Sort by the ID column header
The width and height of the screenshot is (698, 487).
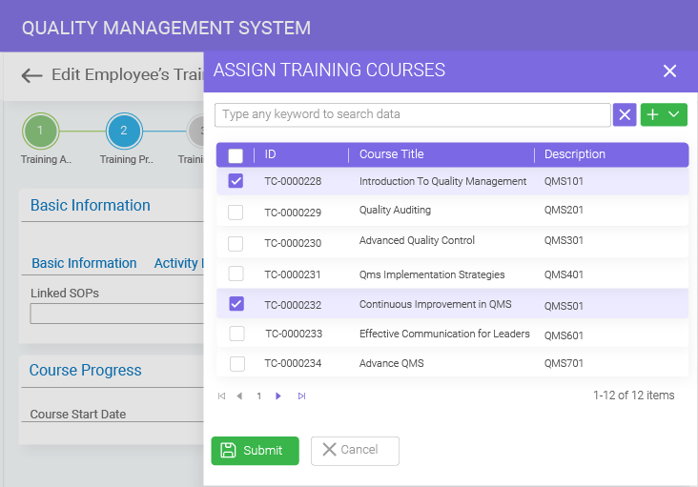click(x=270, y=154)
